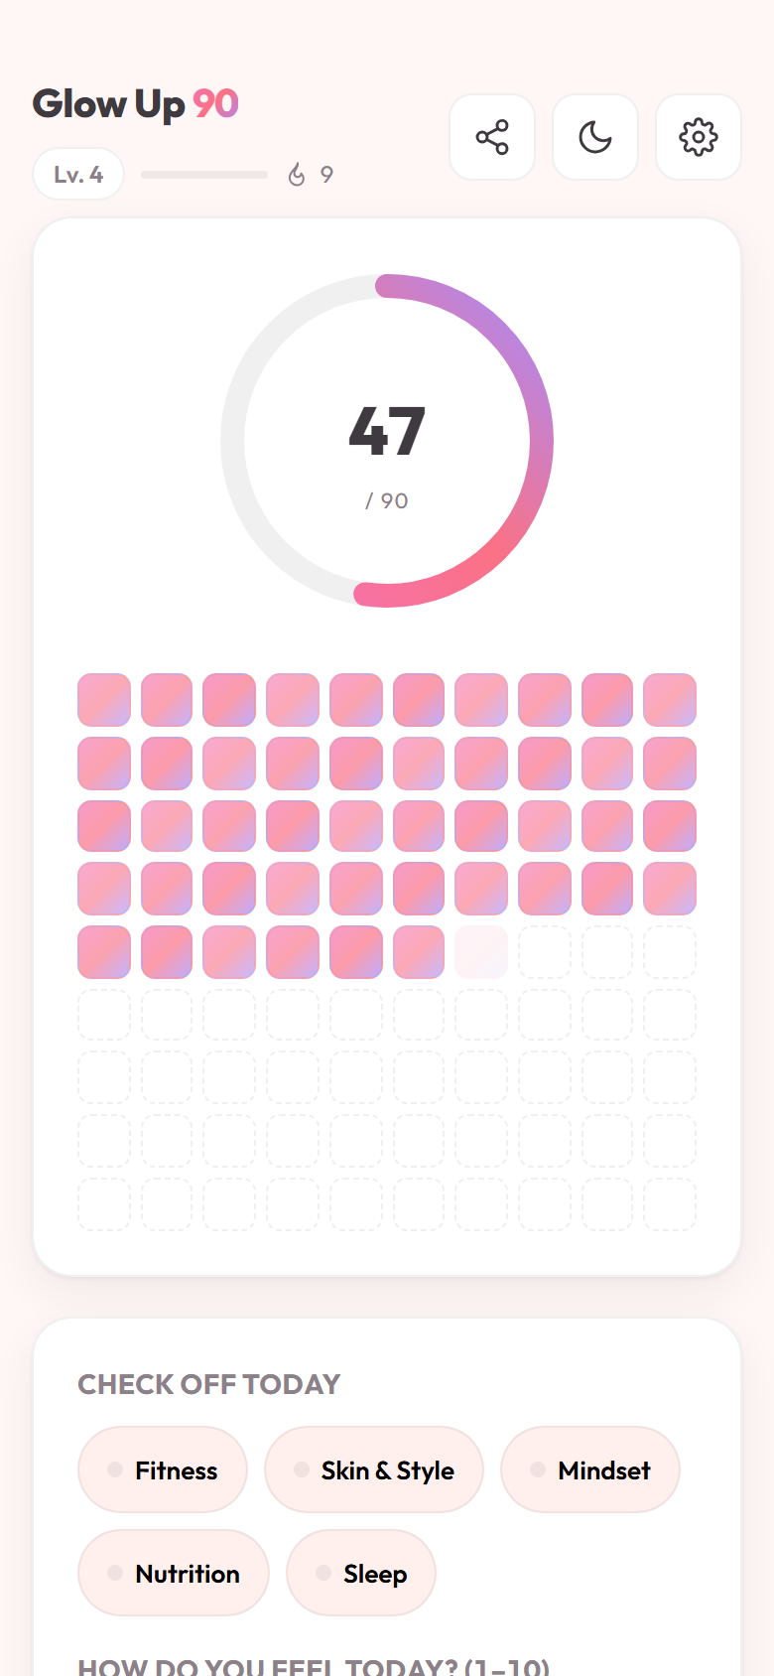Toggle dark mode with moon icon
The width and height of the screenshot is (774, 1676).
point(595,137)
